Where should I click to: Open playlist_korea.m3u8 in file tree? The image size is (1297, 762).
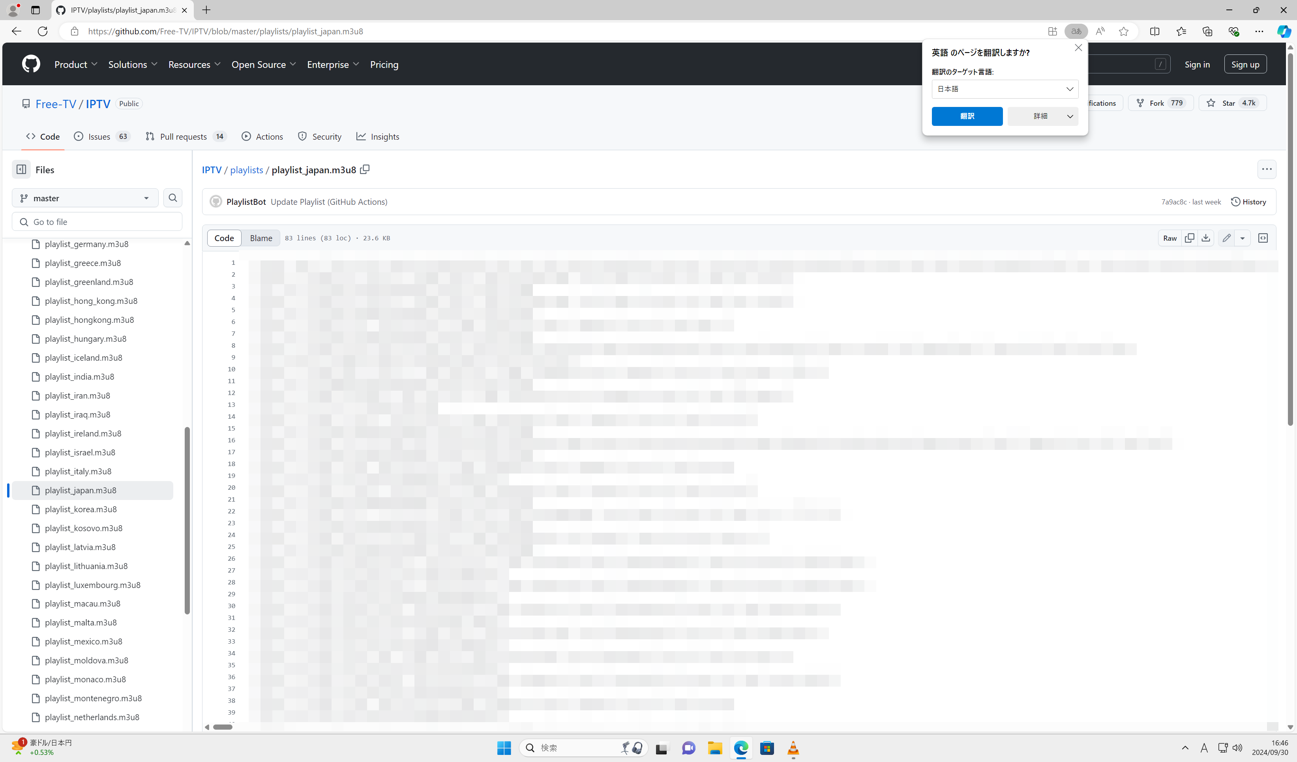pos(81,509)
